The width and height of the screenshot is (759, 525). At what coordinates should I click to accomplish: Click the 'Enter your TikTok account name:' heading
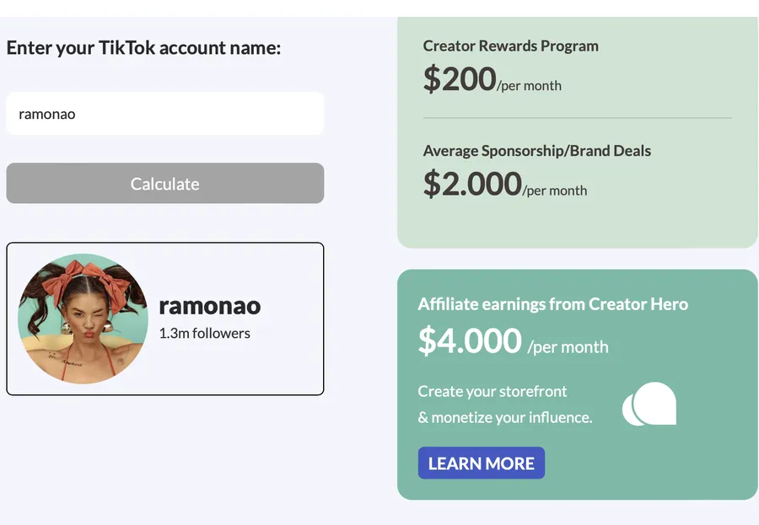pyautogui.click(x=143, y=48)
